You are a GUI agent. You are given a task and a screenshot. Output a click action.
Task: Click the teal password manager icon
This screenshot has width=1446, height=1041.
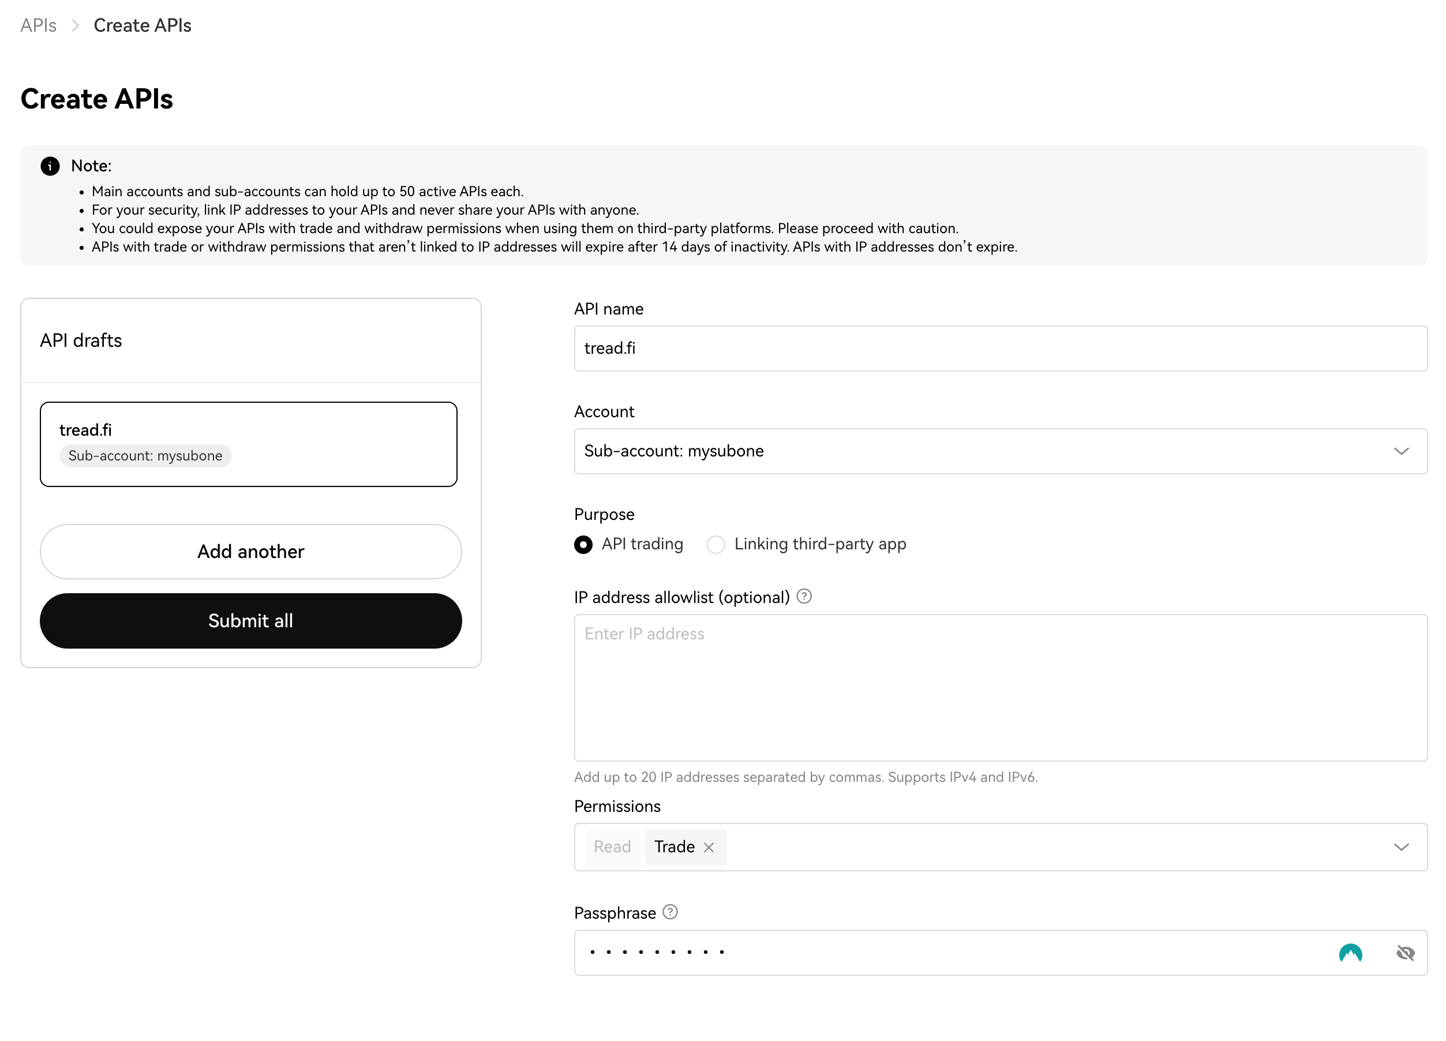[1350, 953]
